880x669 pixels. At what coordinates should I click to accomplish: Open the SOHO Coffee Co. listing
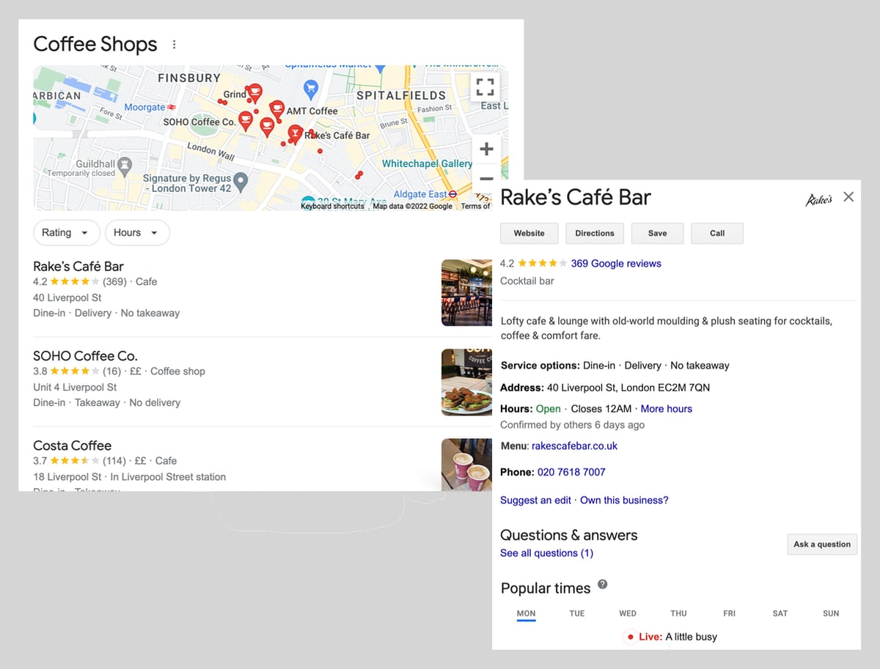click(85, 355)
